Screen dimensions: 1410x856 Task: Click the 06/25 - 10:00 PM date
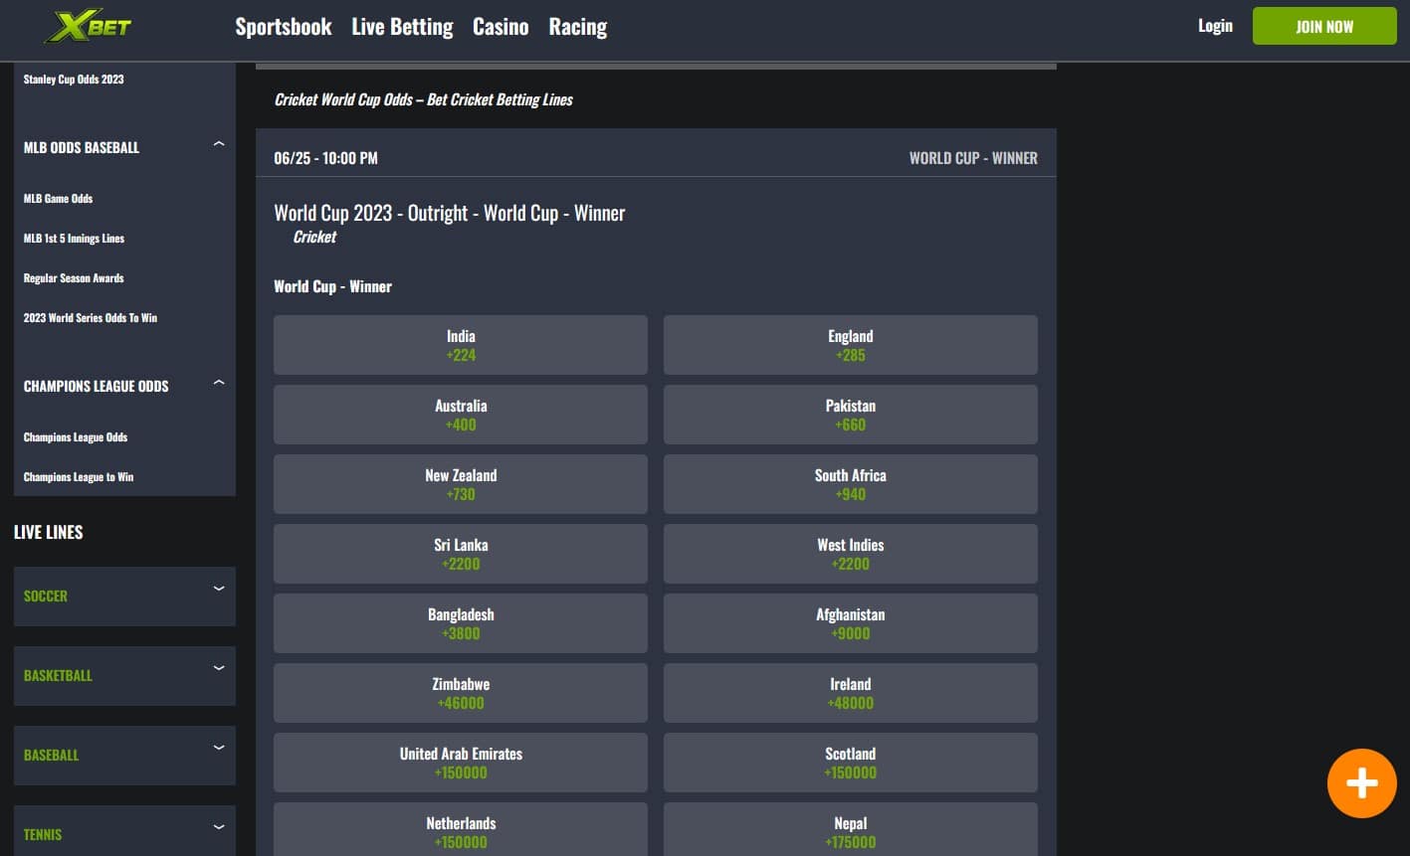pos(325,158)
